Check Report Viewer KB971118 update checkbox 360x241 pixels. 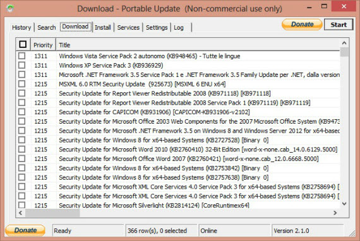click(22, 93)
